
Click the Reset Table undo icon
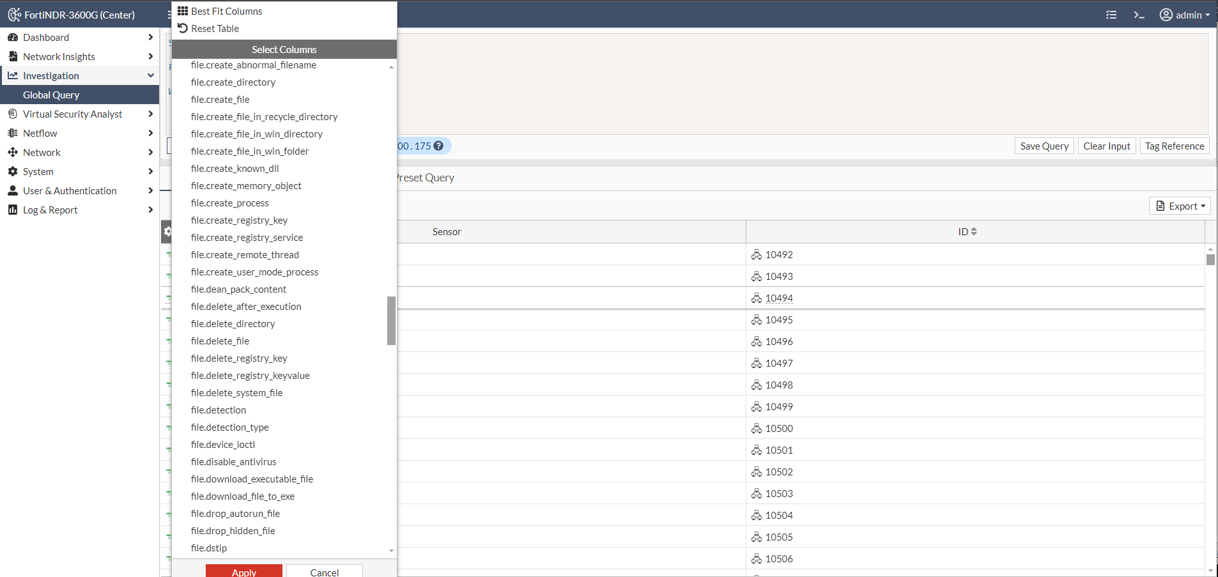[183, 28]
